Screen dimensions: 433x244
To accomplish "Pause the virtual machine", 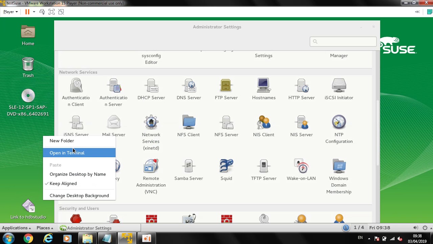I will point(27,12).
